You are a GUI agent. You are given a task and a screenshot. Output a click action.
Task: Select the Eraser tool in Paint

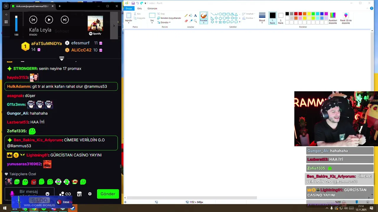point(186,21)
